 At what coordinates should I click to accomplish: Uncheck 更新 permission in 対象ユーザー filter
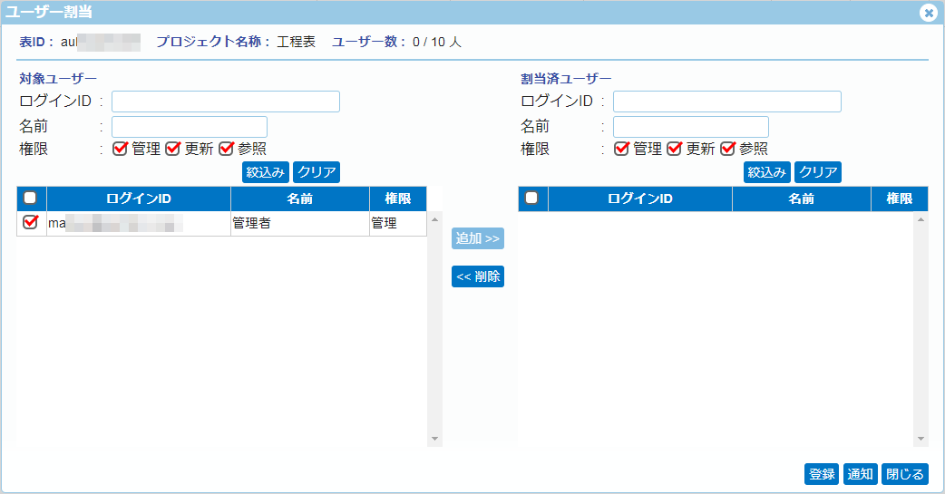pos(172,149)
